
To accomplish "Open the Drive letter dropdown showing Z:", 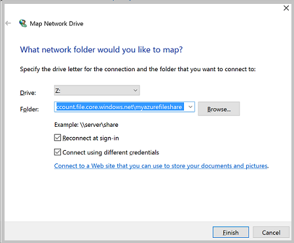I will pos(97,90).
